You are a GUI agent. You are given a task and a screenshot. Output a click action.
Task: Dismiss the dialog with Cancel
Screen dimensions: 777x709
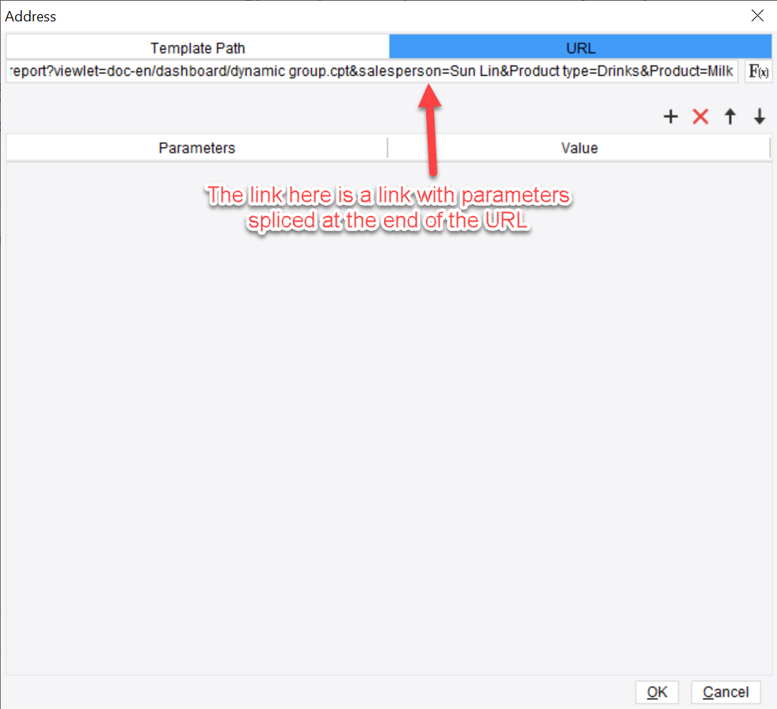(x=725, y=692)
